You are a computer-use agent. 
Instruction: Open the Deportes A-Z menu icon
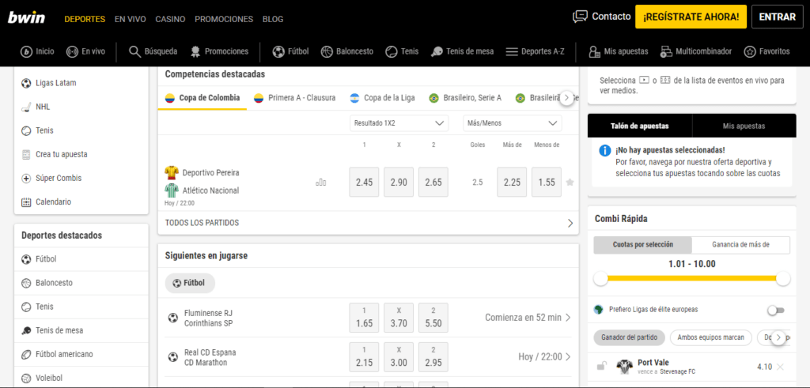coord(512,51)
